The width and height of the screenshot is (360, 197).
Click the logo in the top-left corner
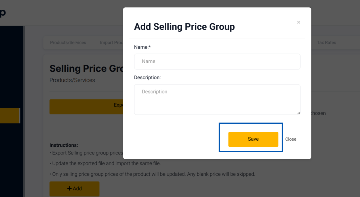3,13
